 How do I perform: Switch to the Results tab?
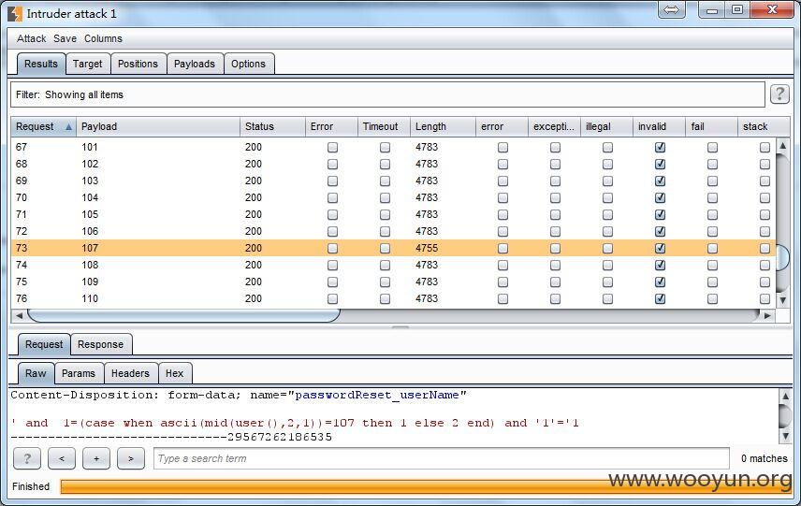(x=41, y=64)
